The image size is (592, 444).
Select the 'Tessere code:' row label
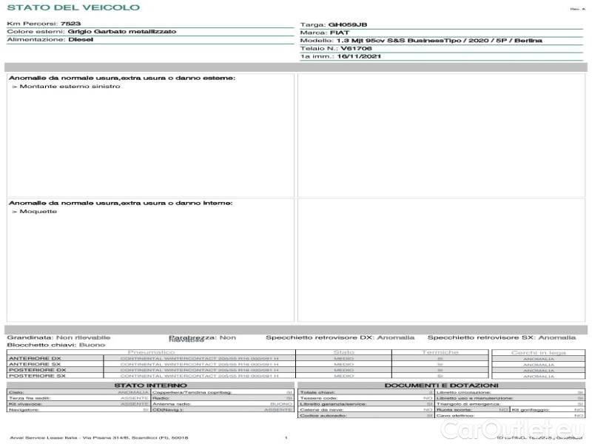click(x=319, y=398)
